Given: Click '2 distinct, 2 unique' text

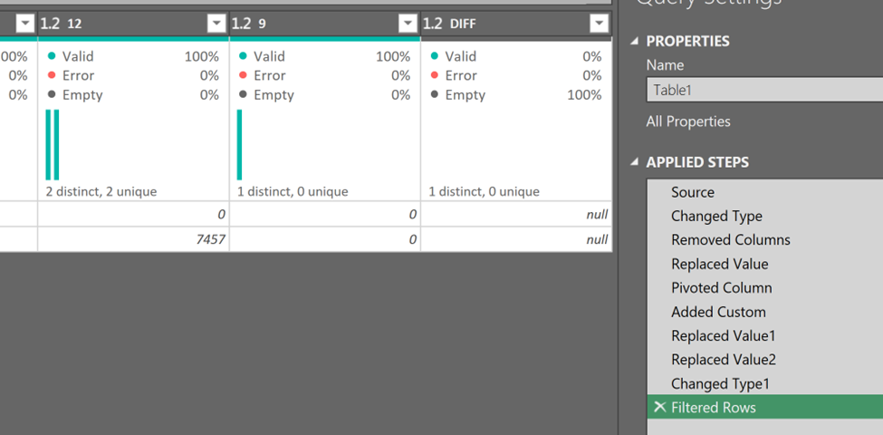Looking at the screenshot, I should click(x=101, y=191).
